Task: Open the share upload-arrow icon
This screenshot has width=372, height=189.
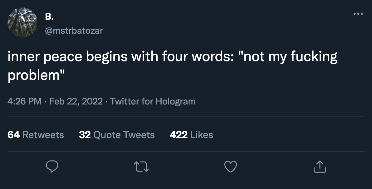Action: tap(320, 167)
